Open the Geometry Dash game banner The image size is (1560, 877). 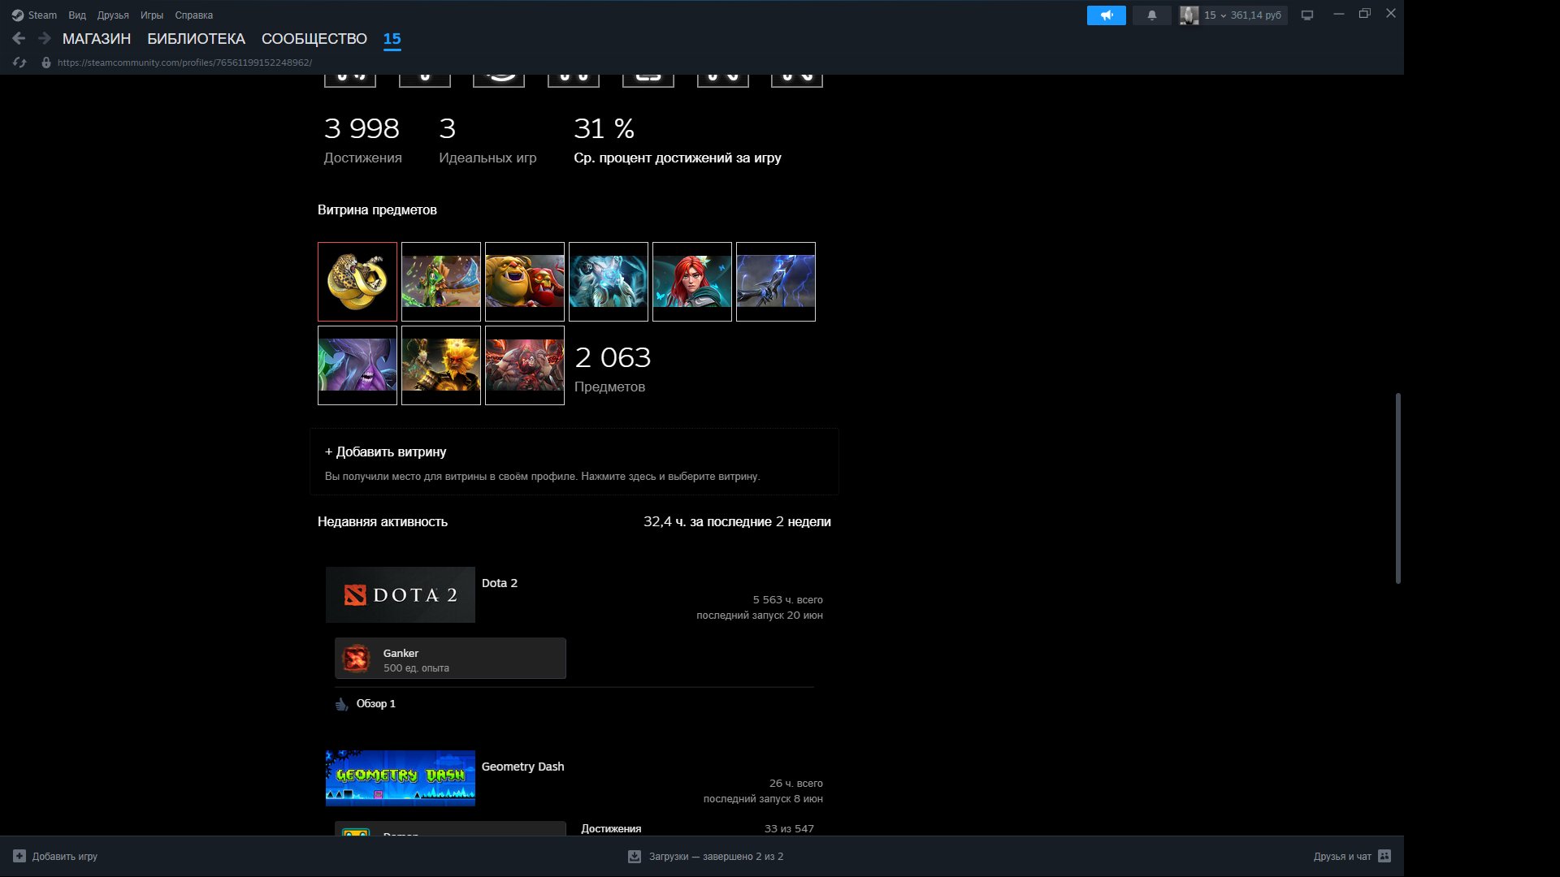pos(401,778)
